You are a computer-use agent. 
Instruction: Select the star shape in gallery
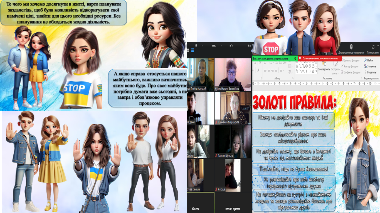click(x=313, y=71)
